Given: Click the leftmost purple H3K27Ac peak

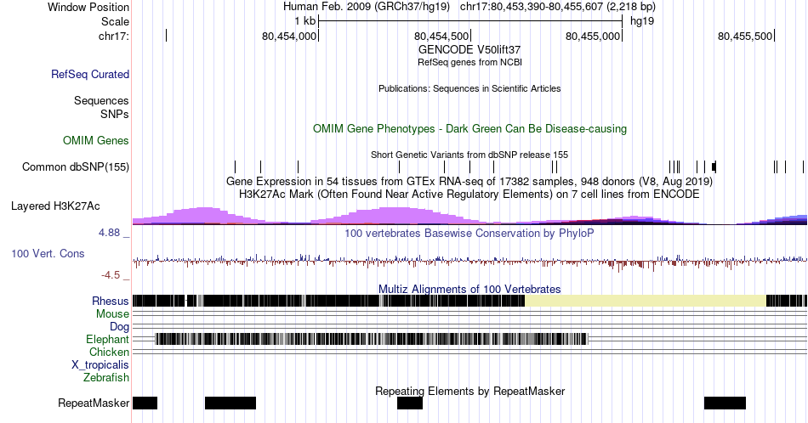Looking at the screenshot, I should (203, 215).
